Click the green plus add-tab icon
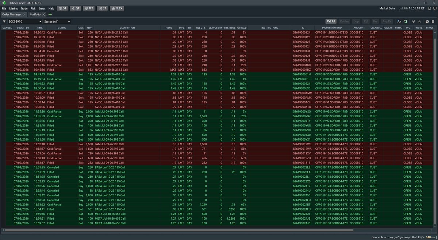This screenshot has height=240, width=438. pyautogui.click(x=50, y=15)
